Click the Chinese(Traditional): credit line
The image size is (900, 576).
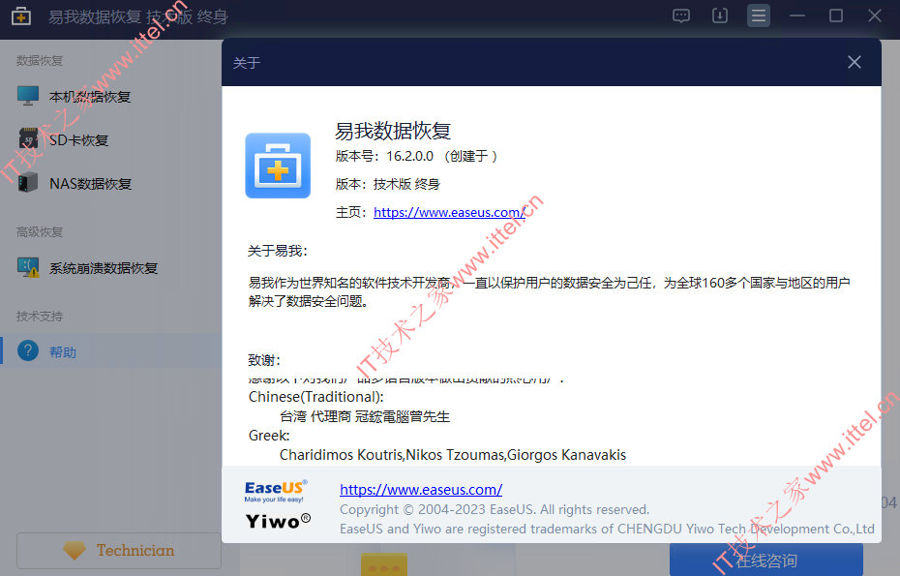(x=316, y=397)
